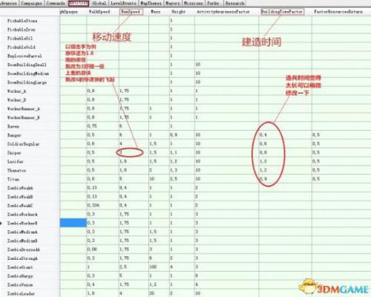Go to the Missions tab

coord(194,3)
